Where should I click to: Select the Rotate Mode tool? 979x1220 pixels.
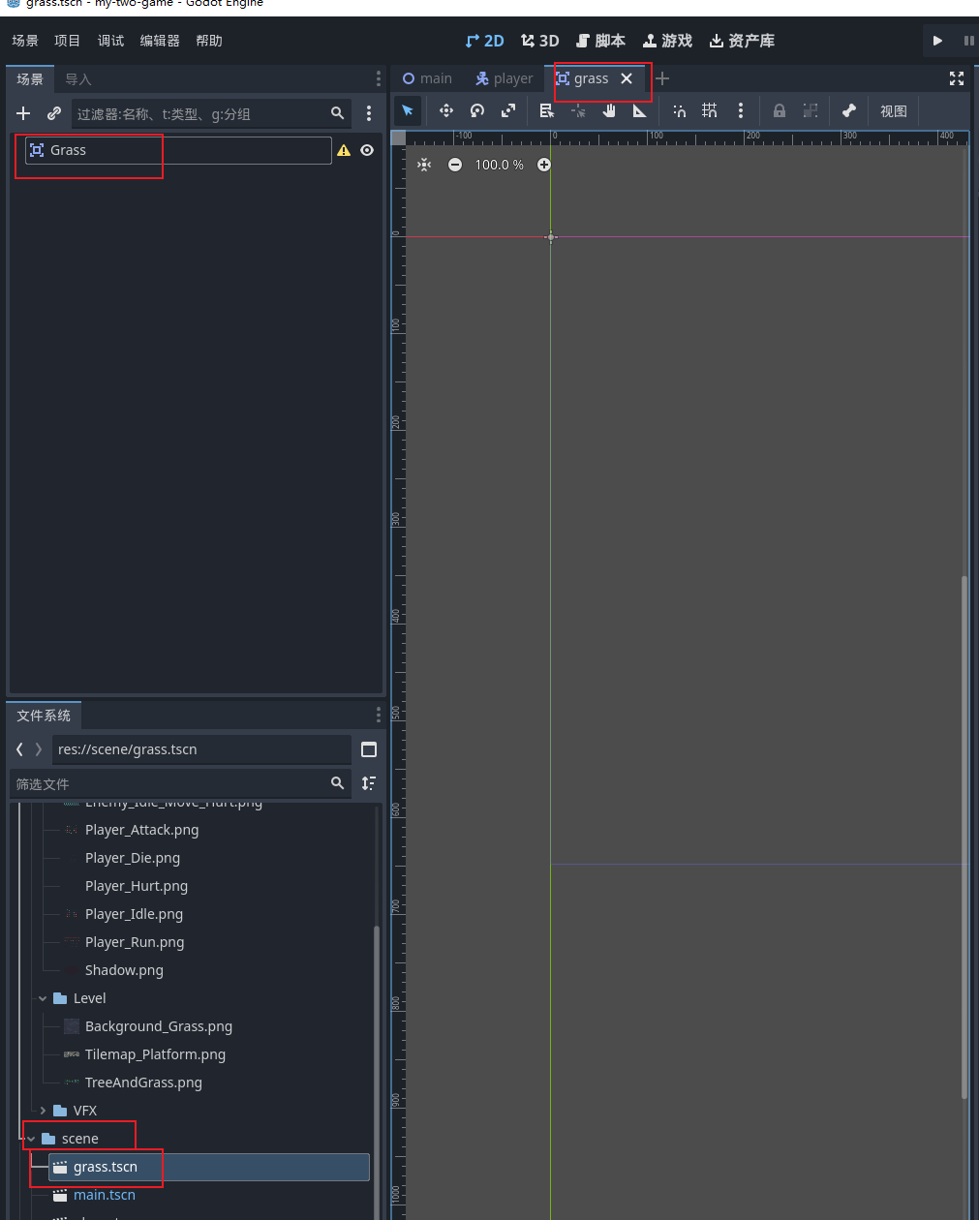(476, 110)
